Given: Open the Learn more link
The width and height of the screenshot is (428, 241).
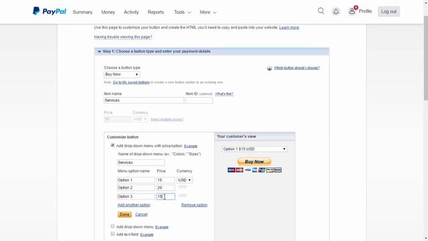Looking at the screenshot, I should [289, 27].
